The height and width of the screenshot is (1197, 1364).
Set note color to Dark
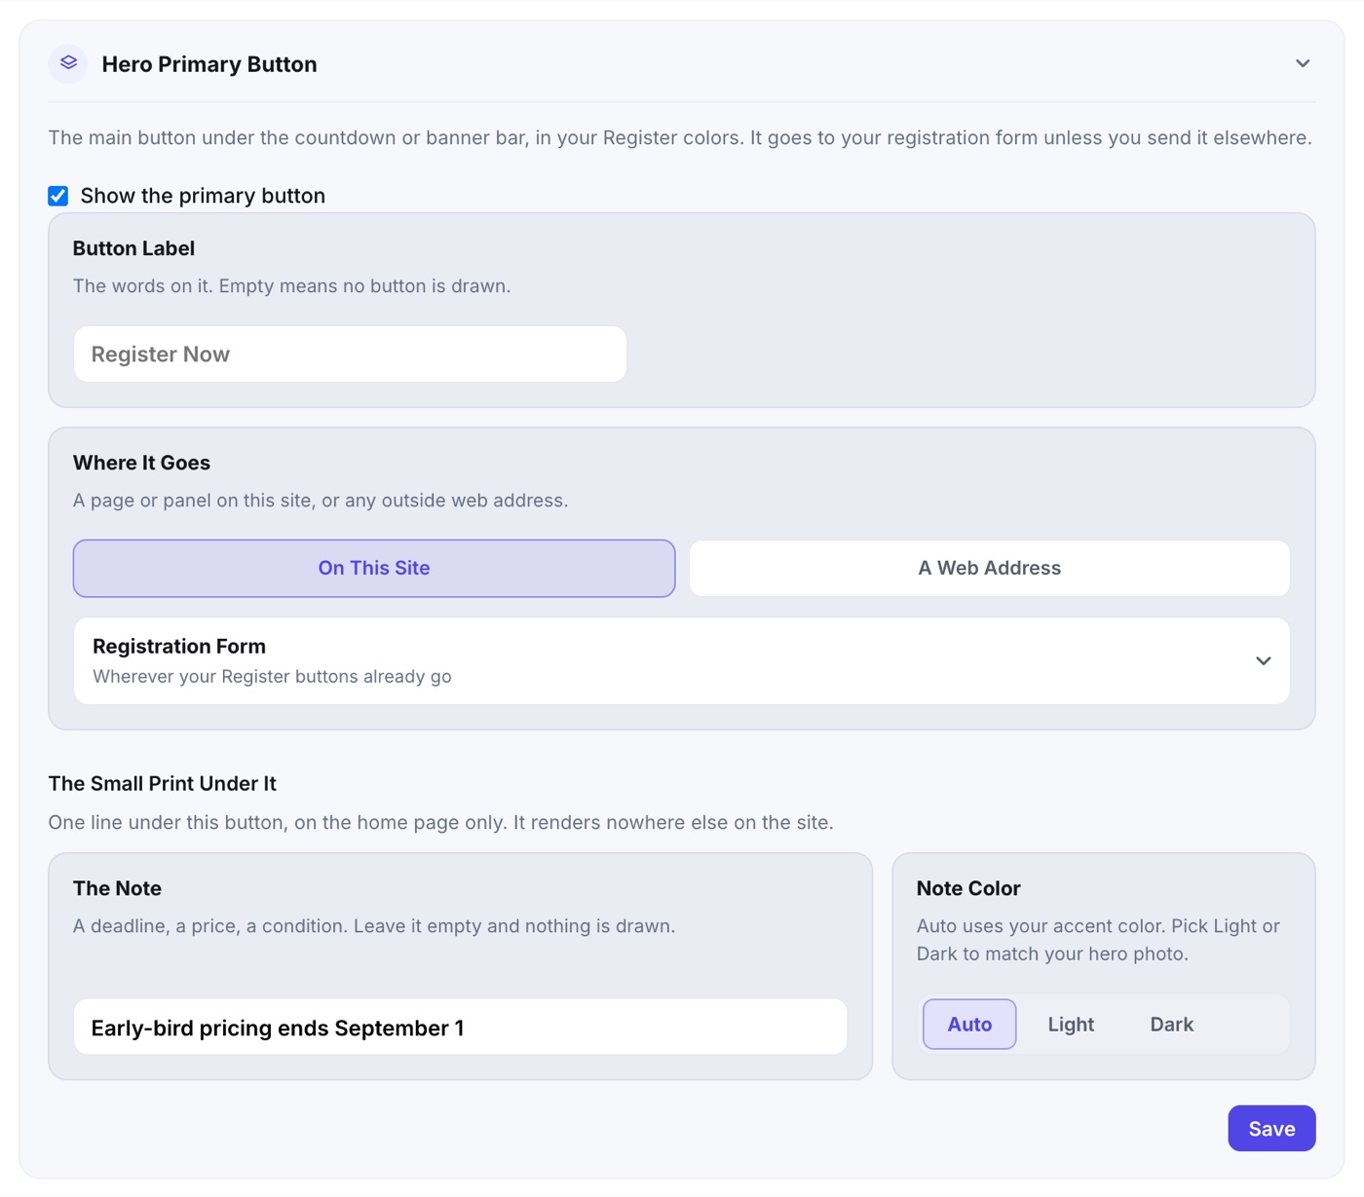(1172, 1024)
